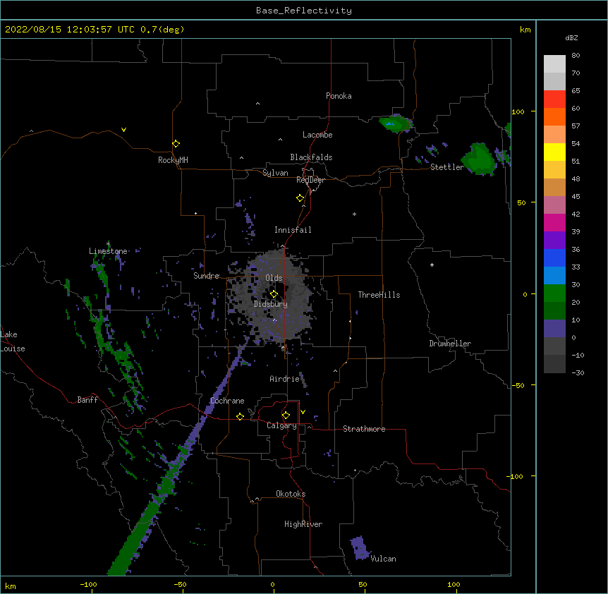Image resolution: width=608 pixels, height=594 pixels.
Task: Select the yellow diamond between Olds and Didsbury
Action: pos(274,294)
